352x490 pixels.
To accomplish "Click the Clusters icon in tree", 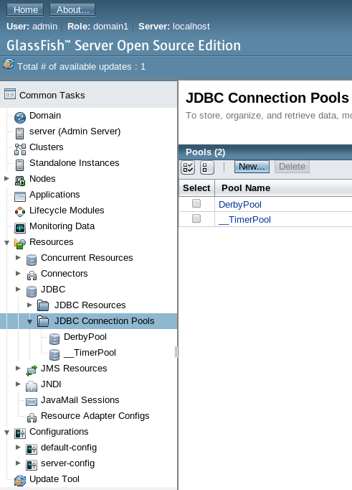I will (x=20, y=149).
